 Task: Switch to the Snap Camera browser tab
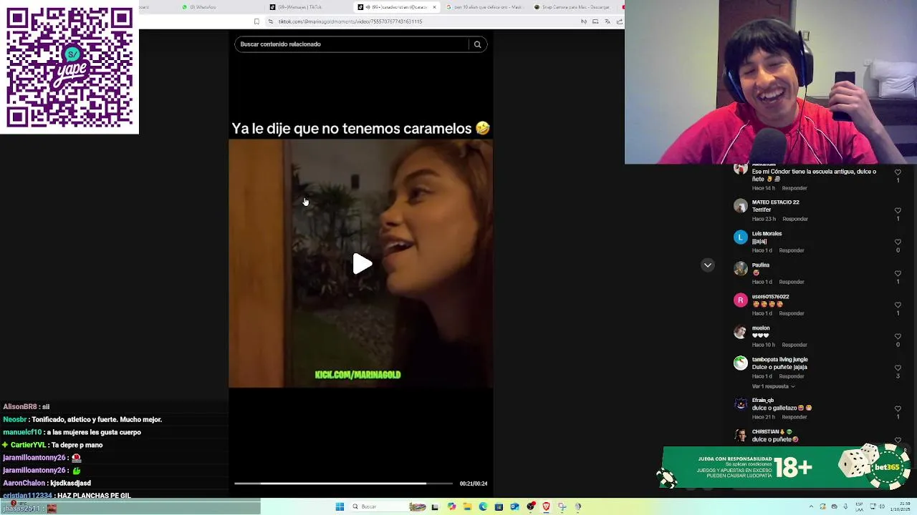(x=573, y=7)
